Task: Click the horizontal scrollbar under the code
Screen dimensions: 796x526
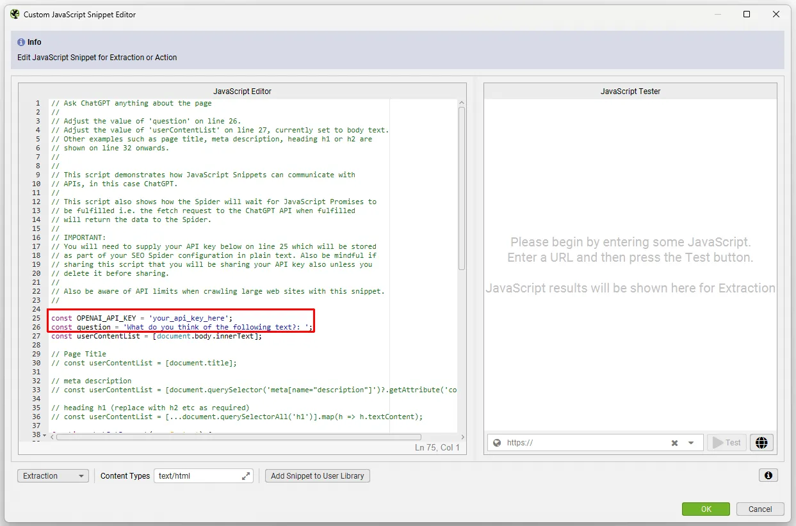Action: point(238,437)
